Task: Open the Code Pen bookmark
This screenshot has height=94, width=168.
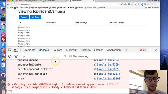Action: [61, 8]
